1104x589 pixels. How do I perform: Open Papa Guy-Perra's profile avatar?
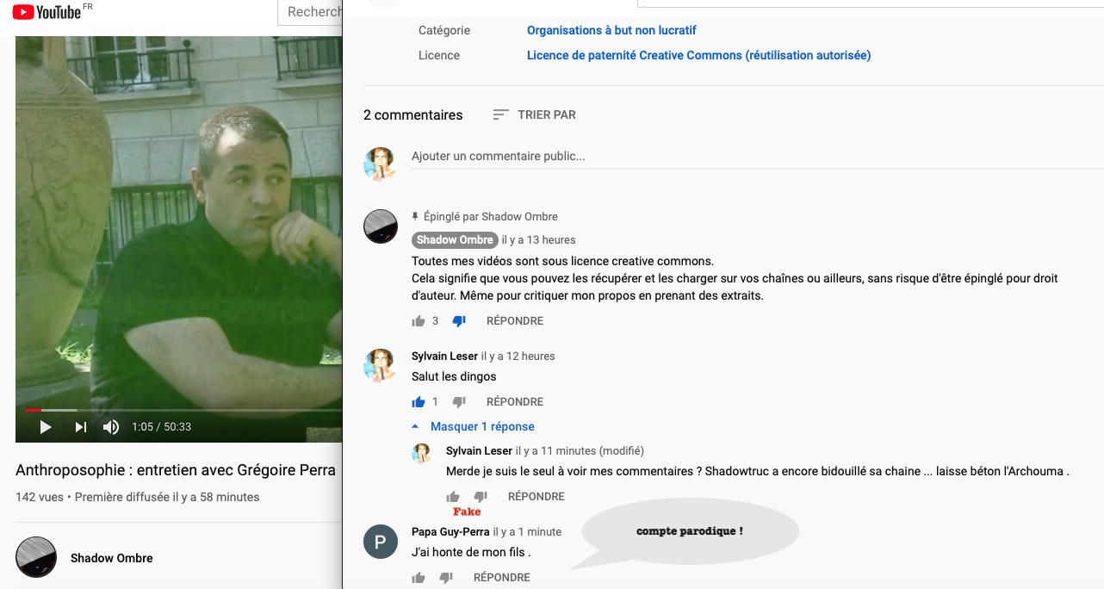[x=381, y=542]
